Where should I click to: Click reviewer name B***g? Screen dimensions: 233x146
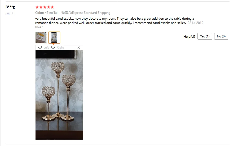click(10, 7)
